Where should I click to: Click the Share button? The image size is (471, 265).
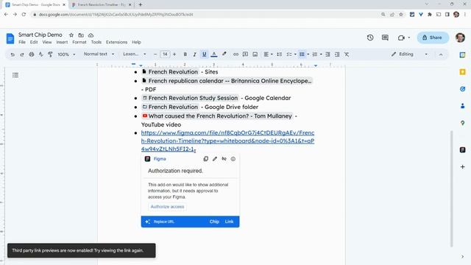click(x=433, y=38)
